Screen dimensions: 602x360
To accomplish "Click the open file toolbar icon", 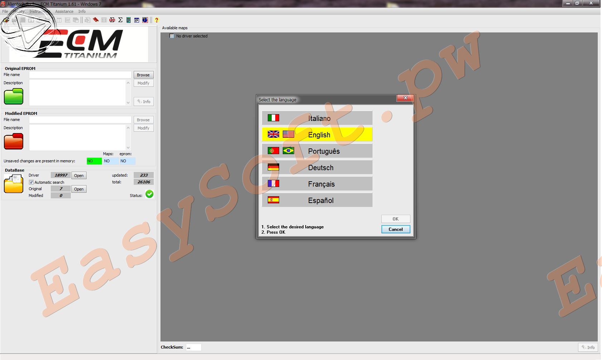I will tap(6, 20).
